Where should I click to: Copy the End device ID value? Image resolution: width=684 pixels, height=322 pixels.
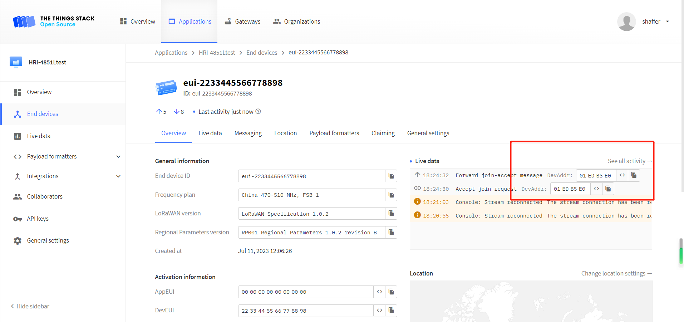tap(391, 176)
